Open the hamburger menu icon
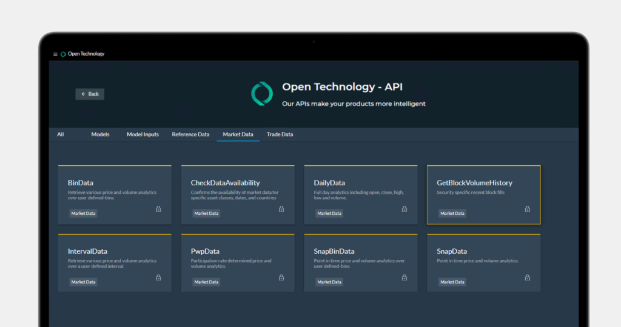 point(55,54)
